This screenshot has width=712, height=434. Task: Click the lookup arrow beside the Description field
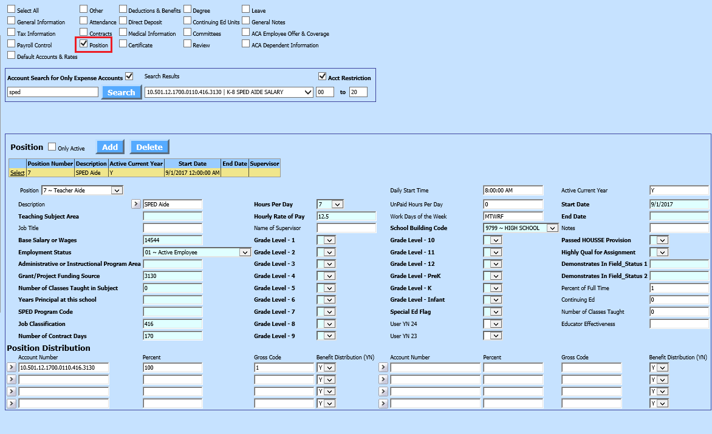[x=135, y=205]
